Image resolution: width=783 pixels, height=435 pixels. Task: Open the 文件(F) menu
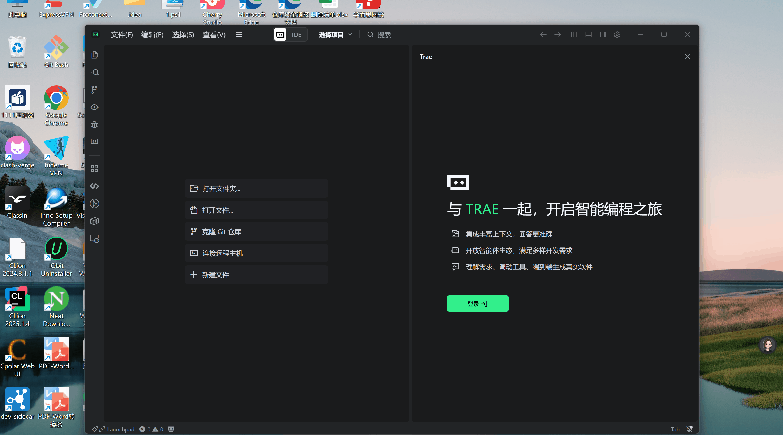click(x=122, y=35)
